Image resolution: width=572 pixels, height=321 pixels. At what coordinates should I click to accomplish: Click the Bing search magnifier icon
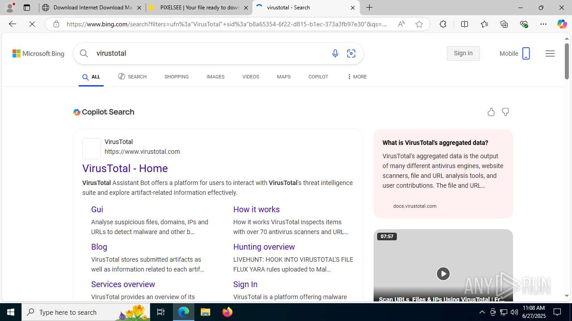[x=84, y=53]
